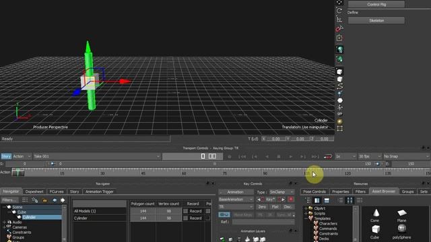
Task: Switch to the Animation Trigger tab
Action: click(x=100, y=192)
